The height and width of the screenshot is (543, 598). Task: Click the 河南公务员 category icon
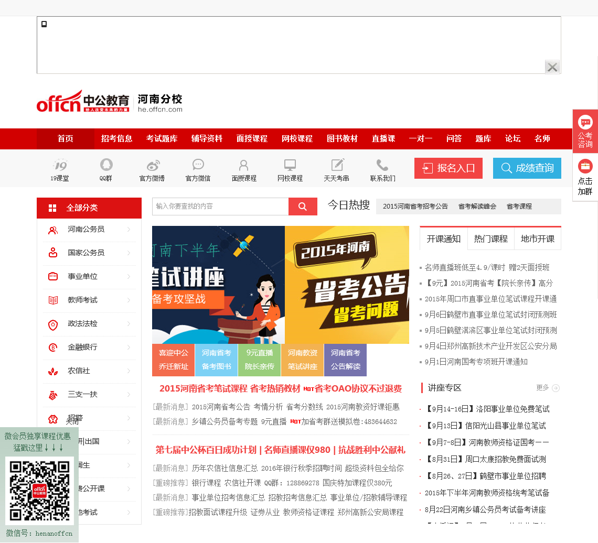[53, 230]
